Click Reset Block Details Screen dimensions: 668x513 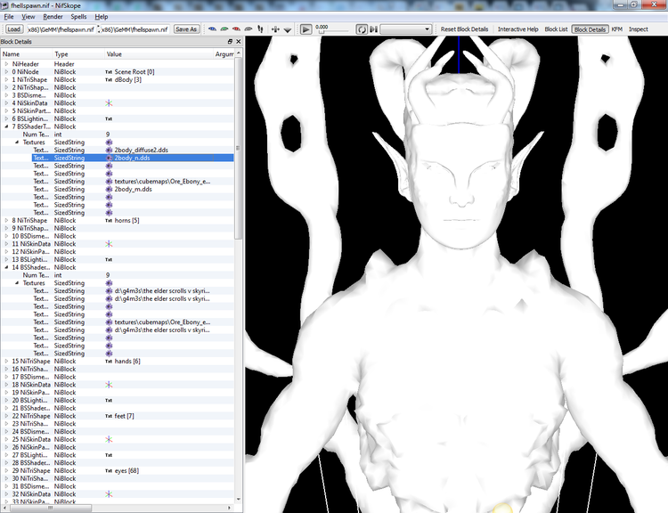[x=464, y=29]
